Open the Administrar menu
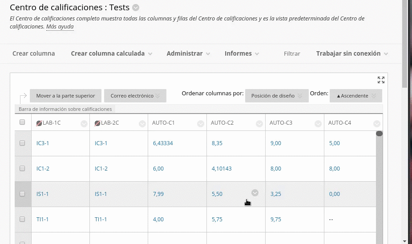Viewport: 412px width, 244px height. tap(188, 53)
